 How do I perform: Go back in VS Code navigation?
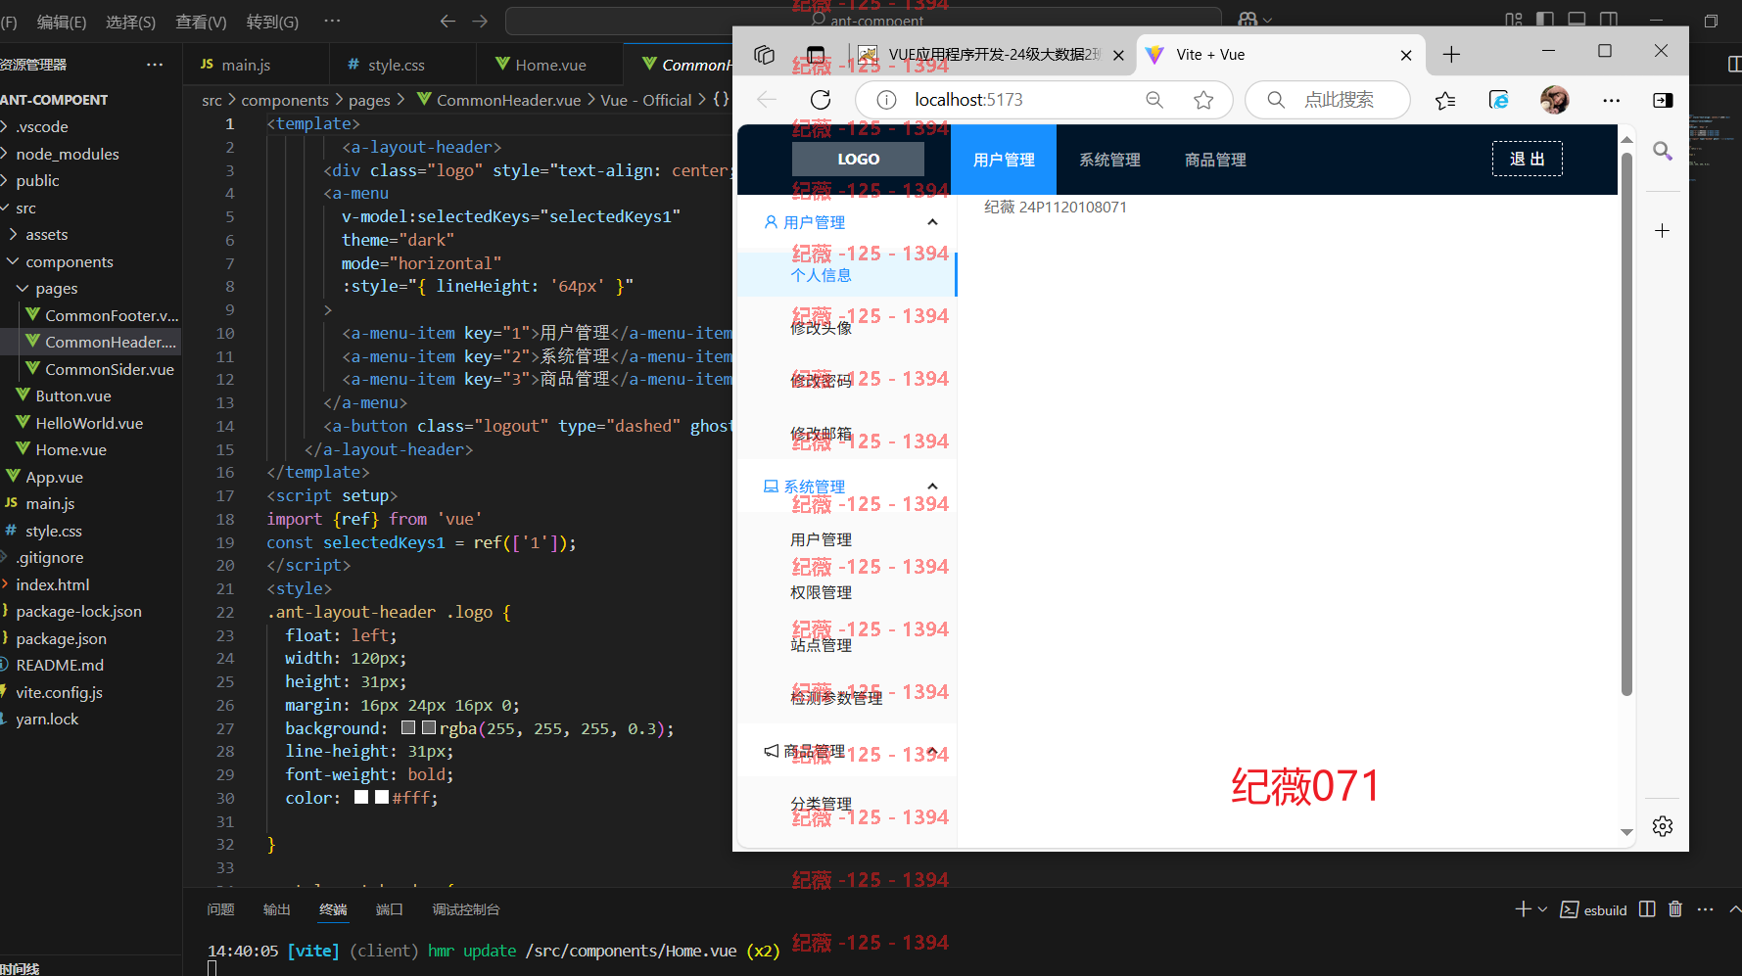[x=447, y=21]
